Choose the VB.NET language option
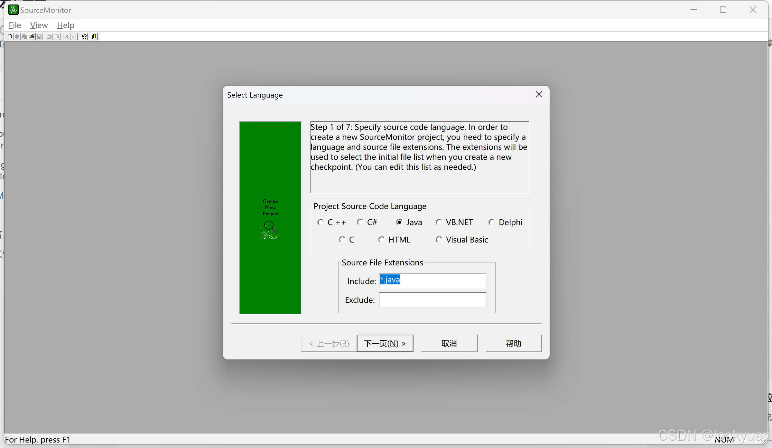This screenshot has height=448, width=772. click(x=439, y=222)
